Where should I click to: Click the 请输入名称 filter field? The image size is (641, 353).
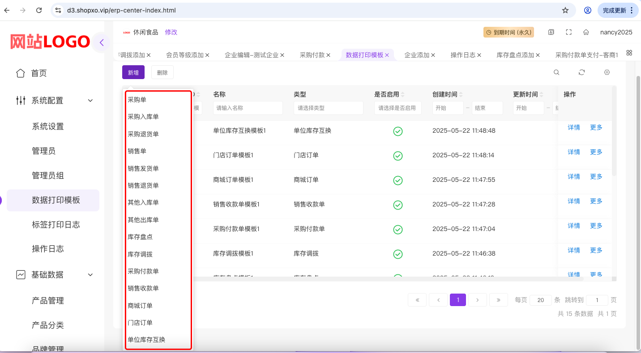(248, 108)
